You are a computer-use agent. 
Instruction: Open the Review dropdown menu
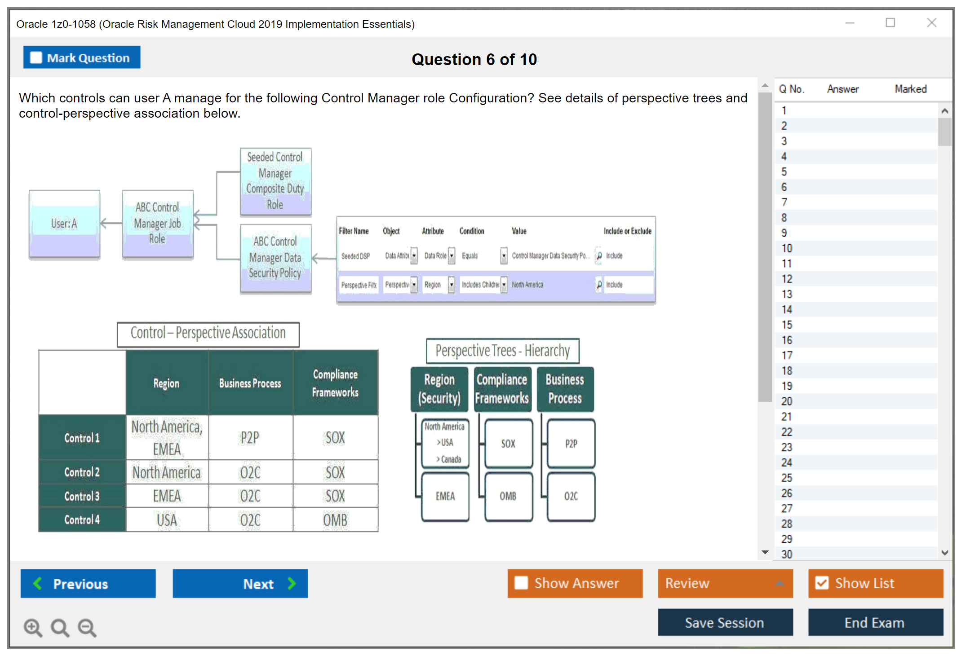(x=780, y=583)
